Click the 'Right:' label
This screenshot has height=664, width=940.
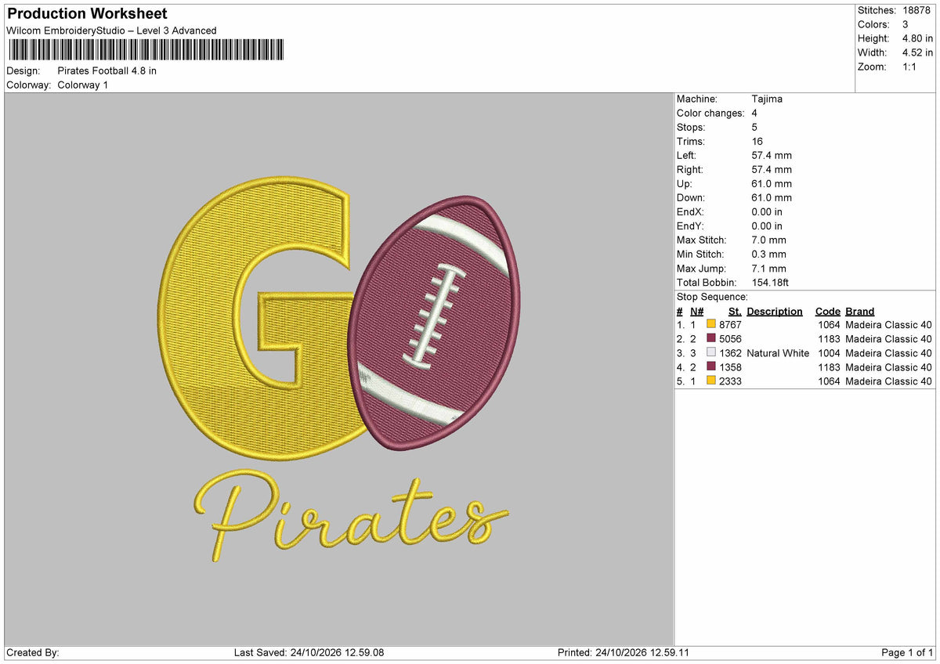pos(690,169)
